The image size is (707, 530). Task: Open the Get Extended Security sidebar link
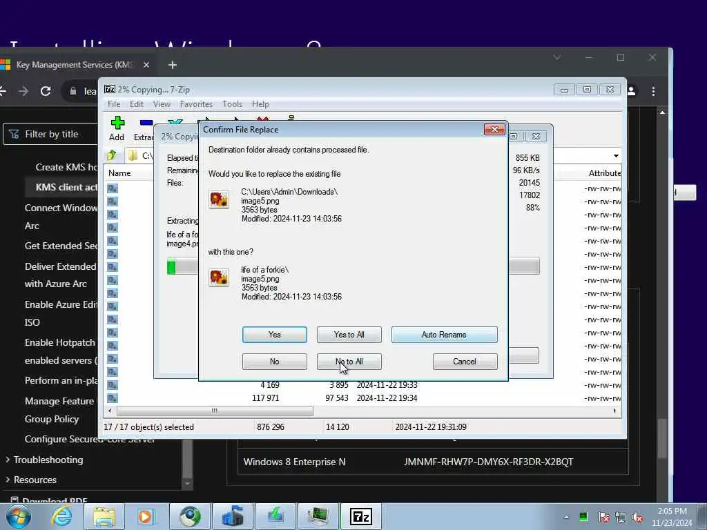(61, 246)
